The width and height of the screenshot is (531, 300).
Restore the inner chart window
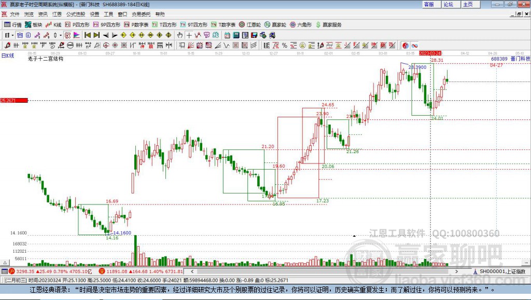520,14
